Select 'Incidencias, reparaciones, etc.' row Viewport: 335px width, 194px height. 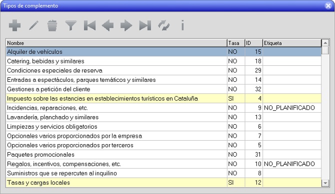point(163,108)
